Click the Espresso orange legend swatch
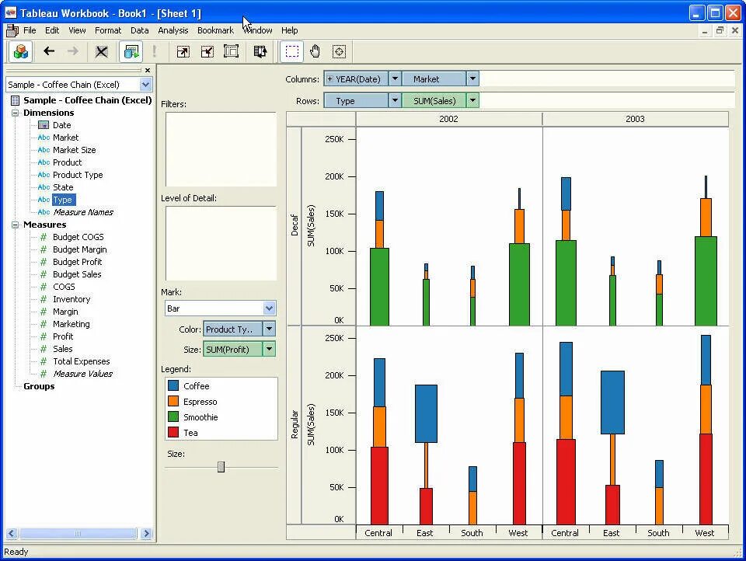 tap(173, 402)
